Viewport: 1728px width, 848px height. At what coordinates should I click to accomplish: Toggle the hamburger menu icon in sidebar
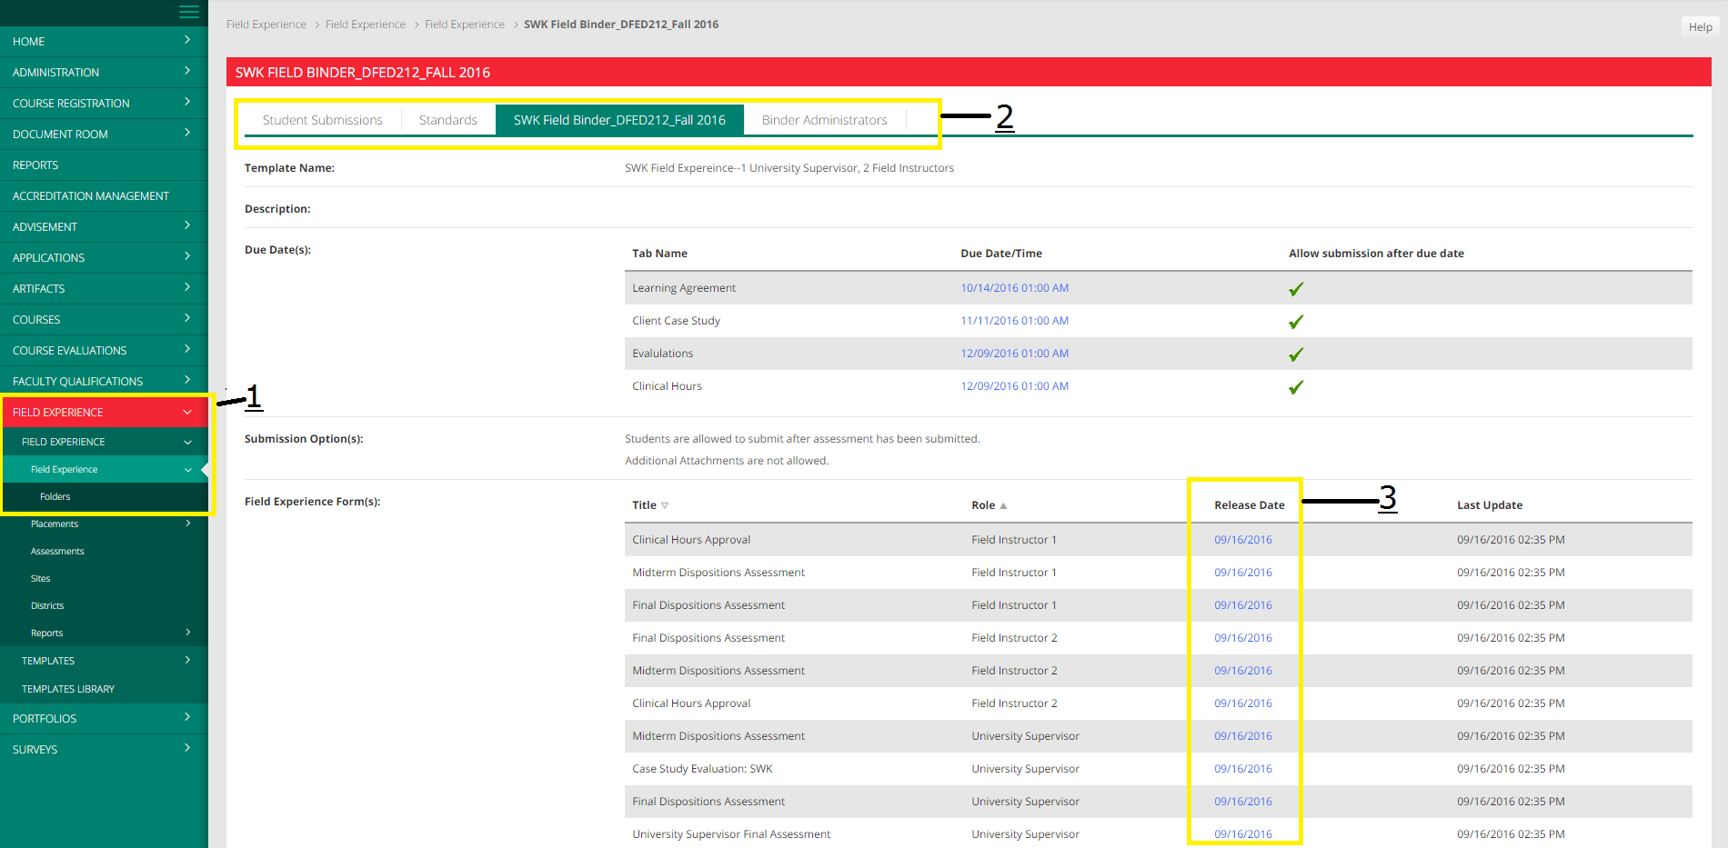(188, 12)
